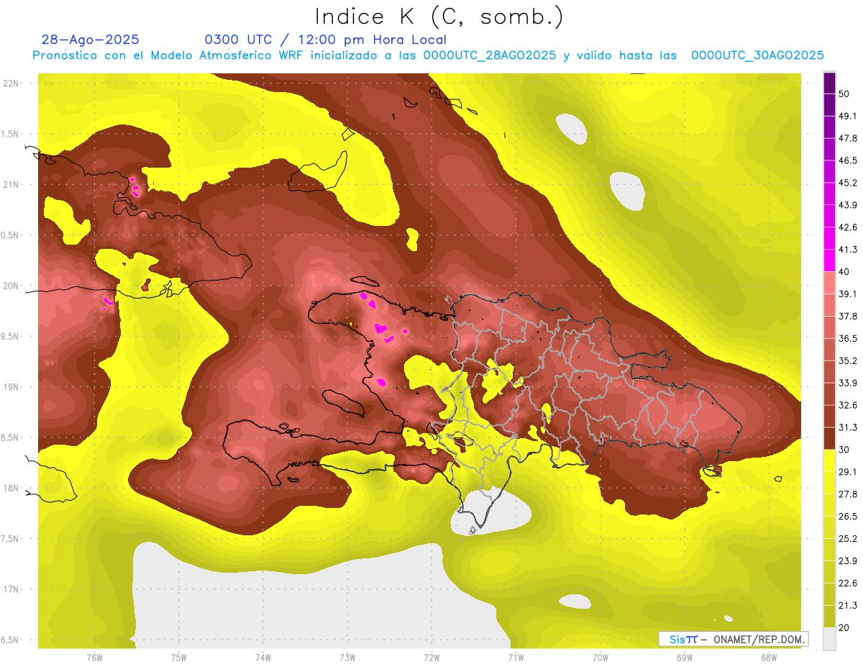The height and width of the screenshot is (667, 863).
Task: Click the date label '28-Ago-2025'
Action: click(91, 40)
